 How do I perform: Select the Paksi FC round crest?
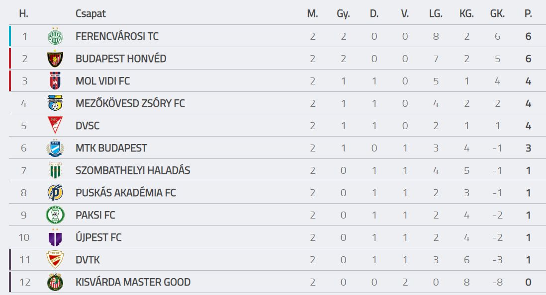55,215
